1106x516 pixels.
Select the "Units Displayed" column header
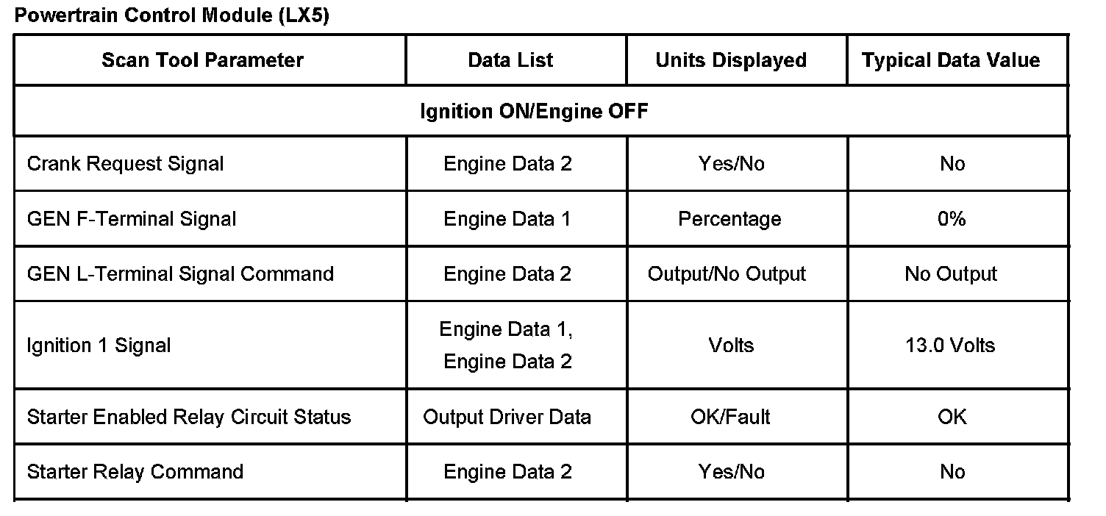pos(731,60)
